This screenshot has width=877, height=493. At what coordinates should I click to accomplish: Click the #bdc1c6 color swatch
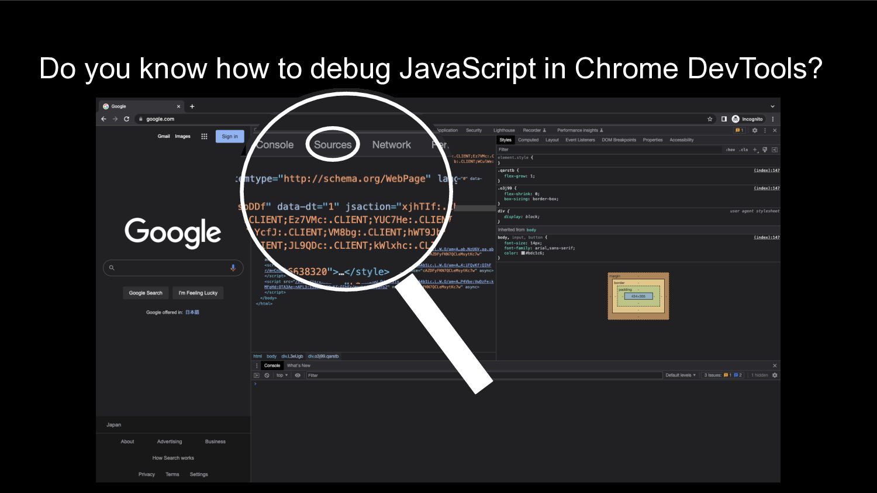coord(523,254)
